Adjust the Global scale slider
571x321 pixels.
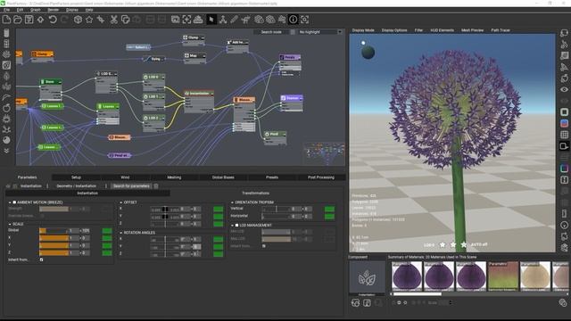54,231
